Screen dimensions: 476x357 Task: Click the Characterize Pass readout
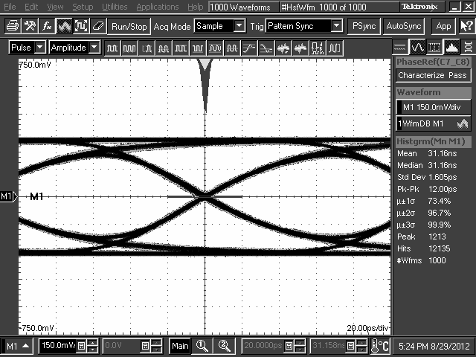tap(433, 75)
